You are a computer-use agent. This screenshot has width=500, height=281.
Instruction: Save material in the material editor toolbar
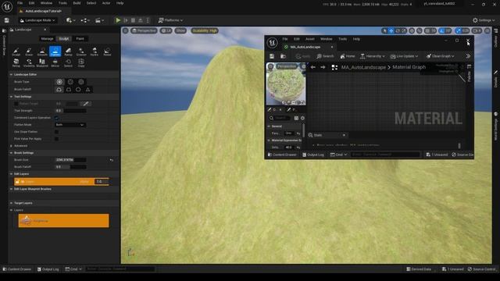pyautogui.click(x=272, y=56)
